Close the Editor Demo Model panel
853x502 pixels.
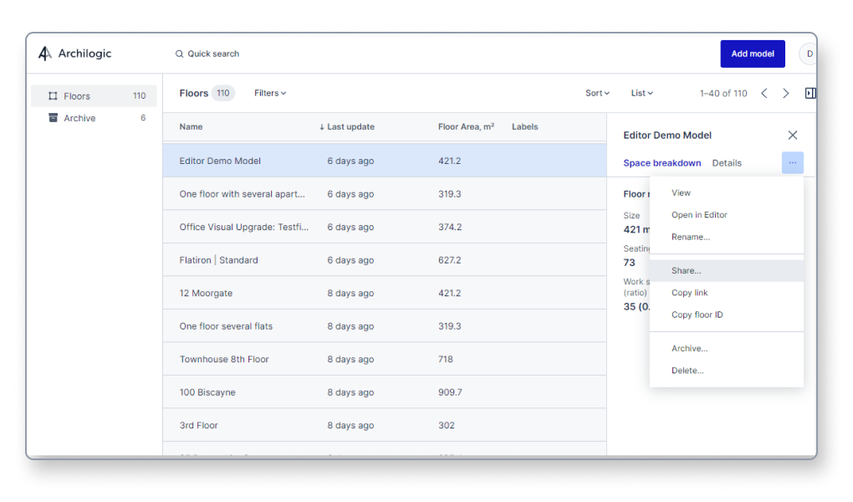pyautogui.click(x=793, y=134)
